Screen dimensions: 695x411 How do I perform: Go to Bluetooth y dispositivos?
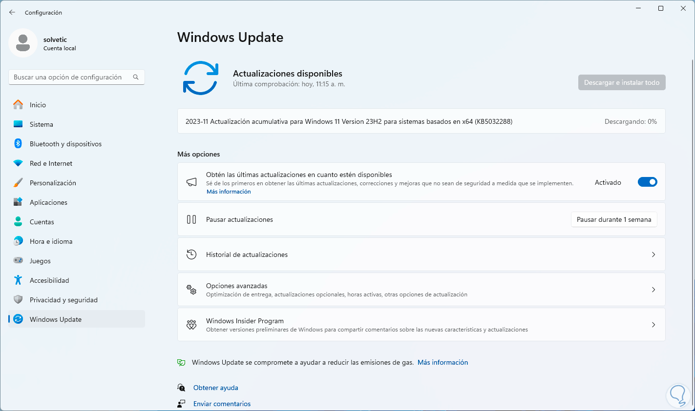point(77,144)
